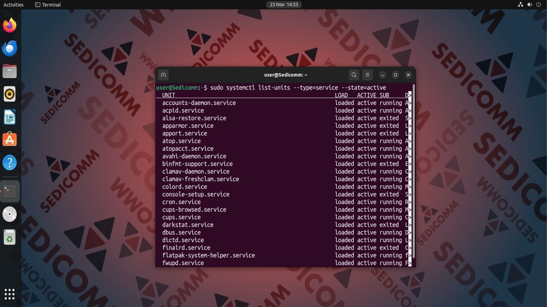Click the UNIT column header
Image resolution: width=547 pixels, height=307 pixels.
(168, 95)
